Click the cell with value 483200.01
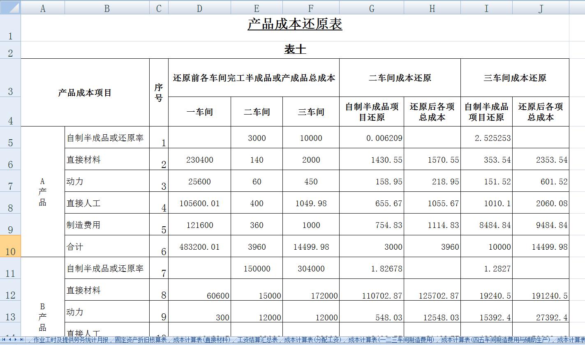The image size is (585, 345). coord(199,247)
